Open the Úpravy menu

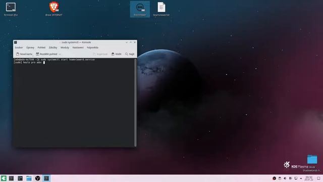coord(30,48)
